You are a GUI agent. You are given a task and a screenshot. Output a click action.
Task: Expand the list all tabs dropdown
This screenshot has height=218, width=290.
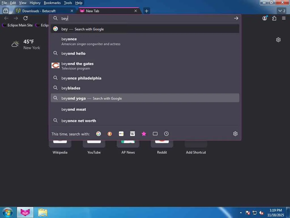coord(282,11)
